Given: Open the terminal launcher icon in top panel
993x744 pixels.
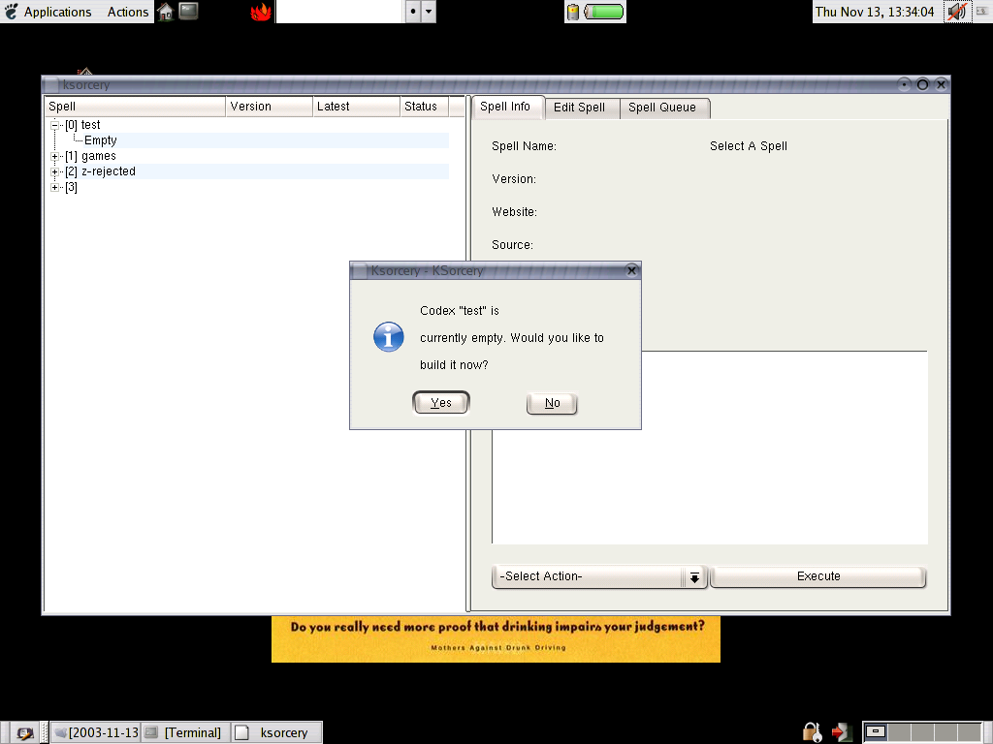Looking at the screenshot, I should (x=189, y=12).
